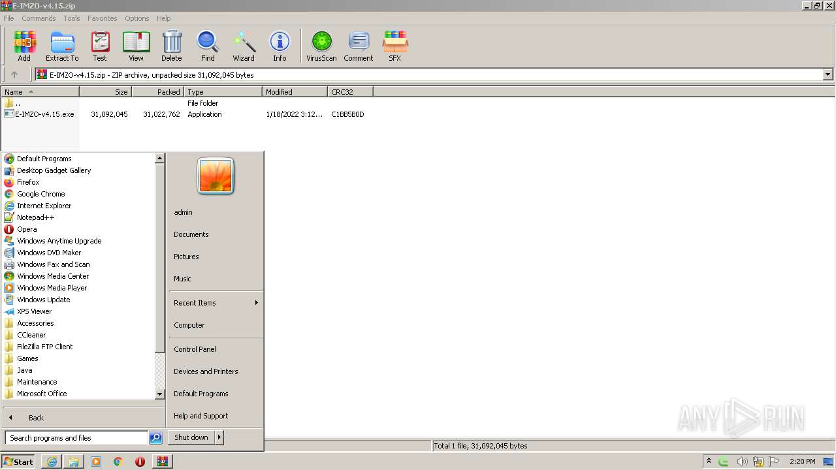
Task: Click the volume speaker tray icon
Action: click(x=742, y=462)
